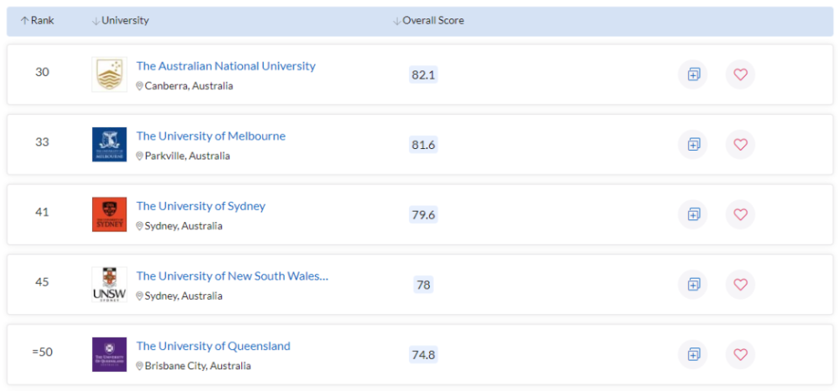Favorite University of New South Wales with heart
Image resolution: width=838 pixels, height=391 pixels.
(x=740, y=285)
